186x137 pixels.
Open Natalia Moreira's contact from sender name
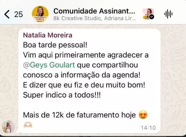(x=48, y=35)
